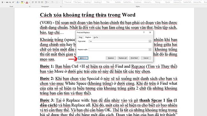Click the bold text 'Bước 3:'

pos(47,100)
